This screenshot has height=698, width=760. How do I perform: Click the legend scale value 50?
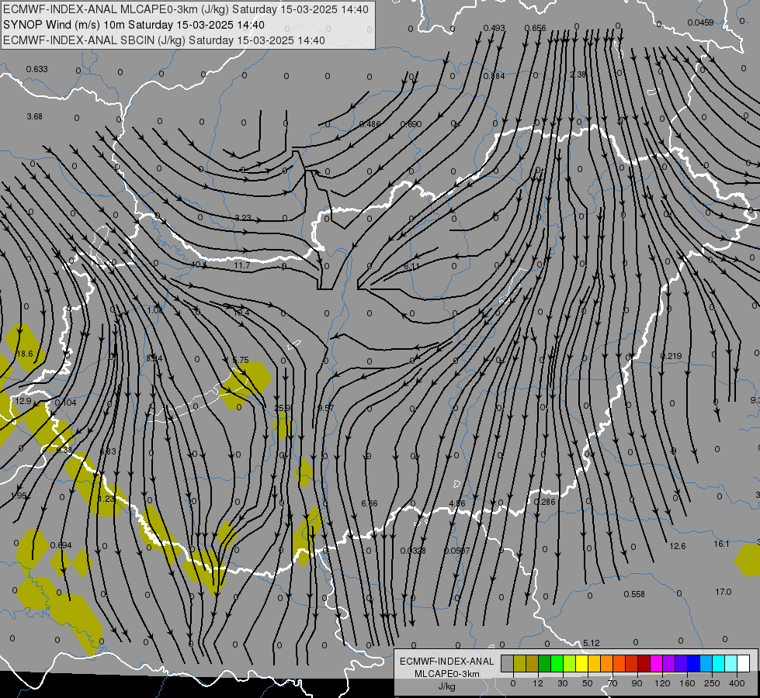[x=588, y=683]
